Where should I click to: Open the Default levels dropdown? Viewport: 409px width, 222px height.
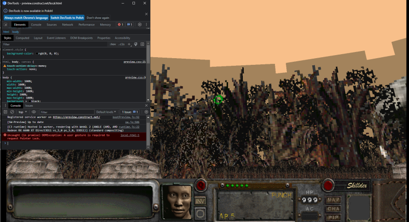point(106,112)
